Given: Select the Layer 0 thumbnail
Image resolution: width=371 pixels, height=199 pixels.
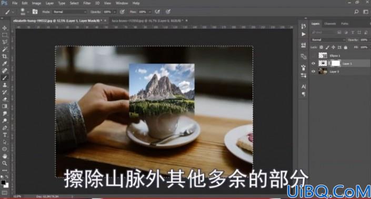Looking at the screenshot, I should pyautogui.click(x=323, y=72).
